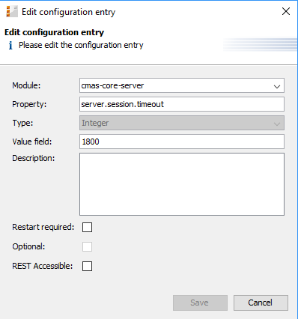Click the blue info icon
The image size is (298, 319).
click(10, 46)
